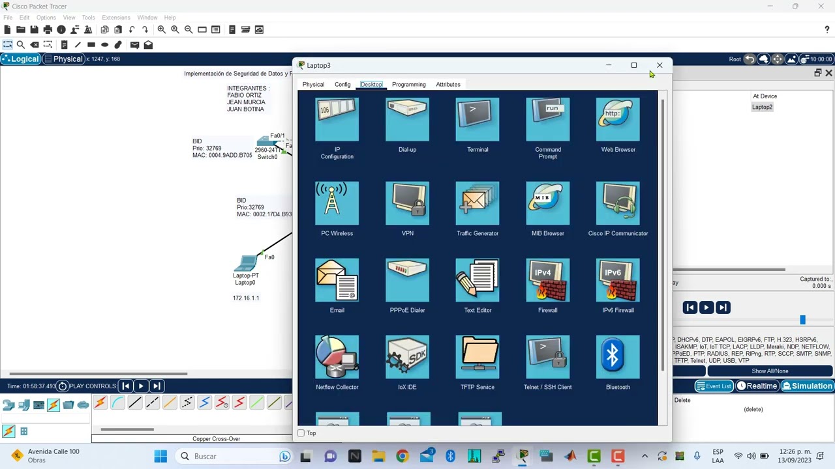Open the VPN configuration app
Image resolution: width=835 pixels, height=469 pixels.
coord(407,203)
